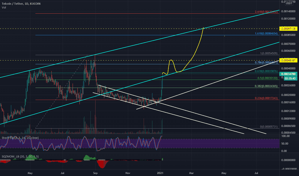
Task: Click the 1(0.00054509) Fibonacci level label
Action: (269, 53)
